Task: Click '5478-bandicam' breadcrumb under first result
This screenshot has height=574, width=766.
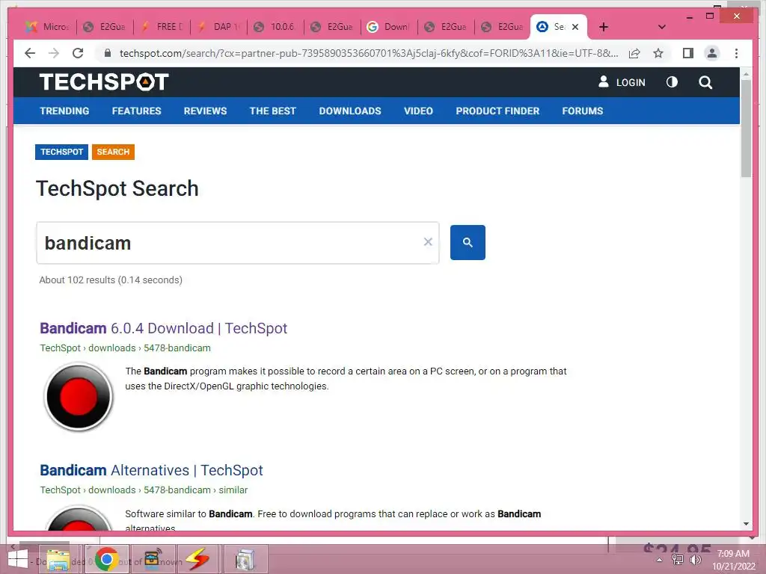Action: (177, 348)
